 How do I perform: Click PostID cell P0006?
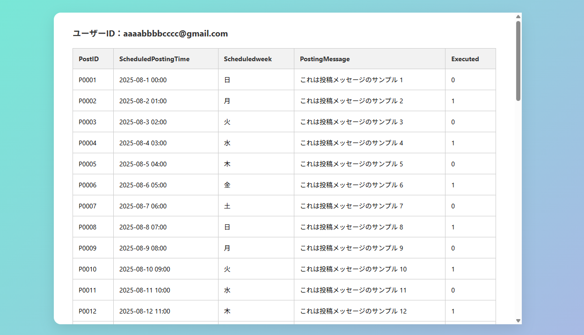click(93, 185)
